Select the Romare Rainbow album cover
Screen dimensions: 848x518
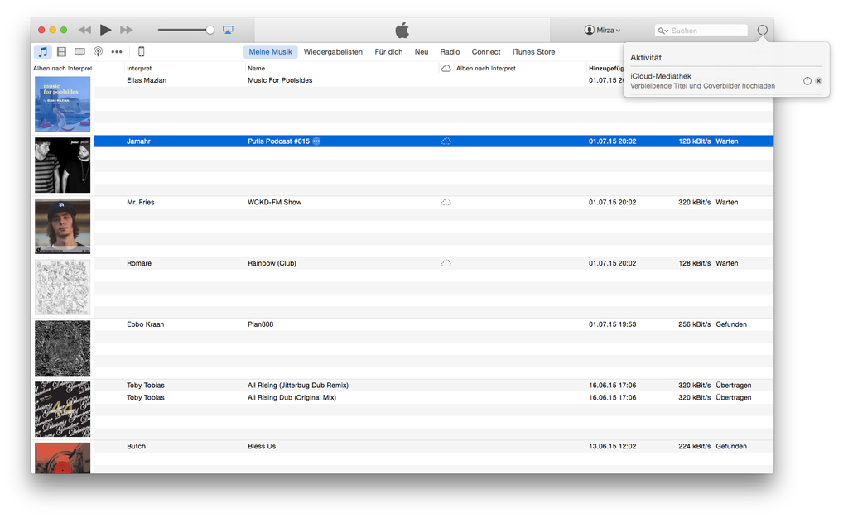(63, 287)
